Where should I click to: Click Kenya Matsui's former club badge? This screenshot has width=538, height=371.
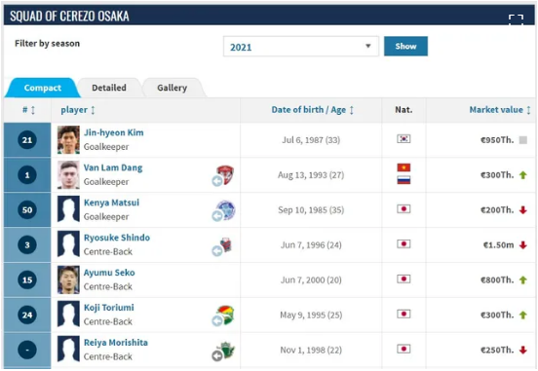225,209
